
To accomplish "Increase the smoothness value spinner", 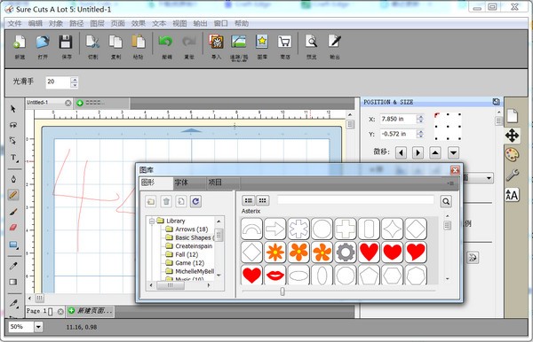I will tap(74, 80).
